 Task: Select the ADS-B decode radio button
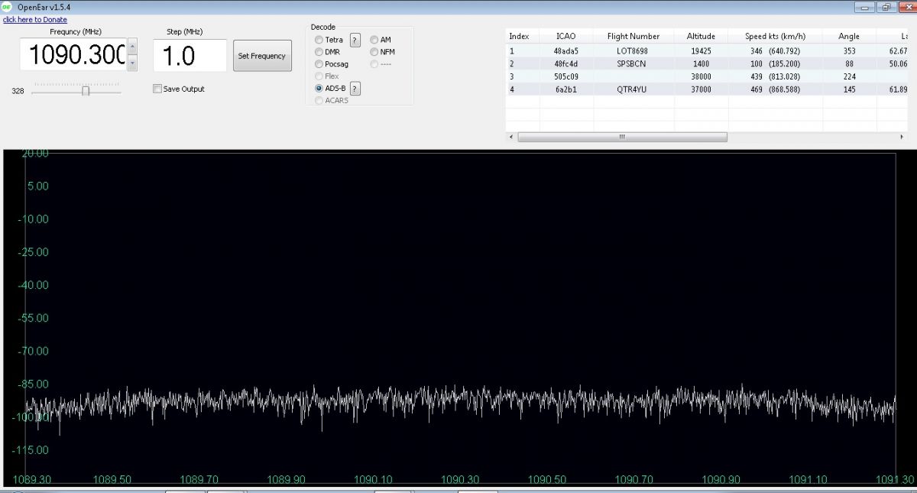click(319, 89)
